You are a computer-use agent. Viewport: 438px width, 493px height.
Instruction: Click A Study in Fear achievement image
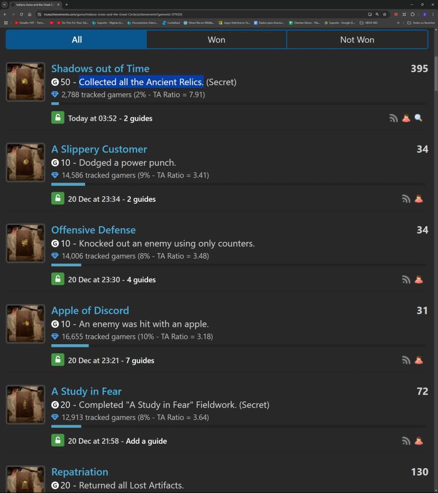point(25,405)
